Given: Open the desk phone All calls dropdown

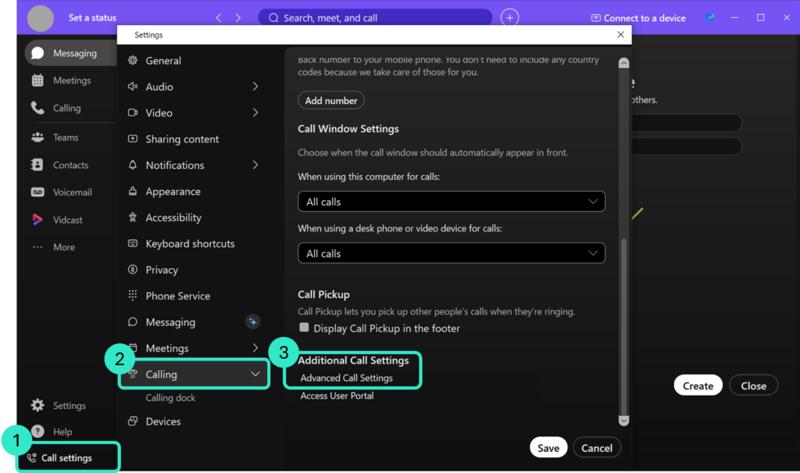Looking at the screenshot, I should pos(452,253).
